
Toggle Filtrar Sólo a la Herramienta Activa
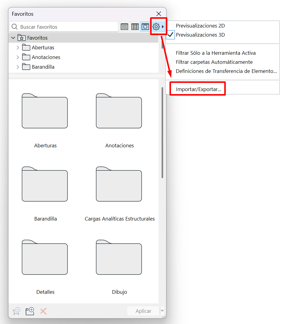215,53
